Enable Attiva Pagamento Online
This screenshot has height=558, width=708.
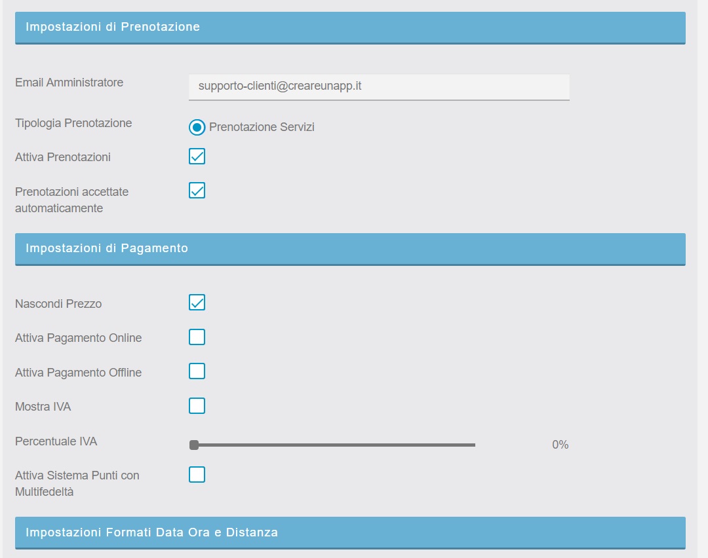pos(197,337)
